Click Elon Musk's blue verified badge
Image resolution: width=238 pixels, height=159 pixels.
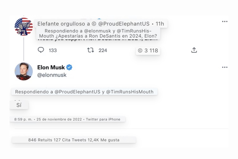(x=69, y=67)
